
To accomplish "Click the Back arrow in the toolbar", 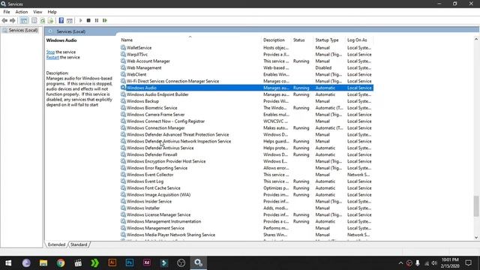I will (4, 20).
